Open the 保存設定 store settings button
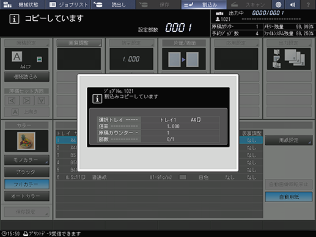 click(27, 212)
